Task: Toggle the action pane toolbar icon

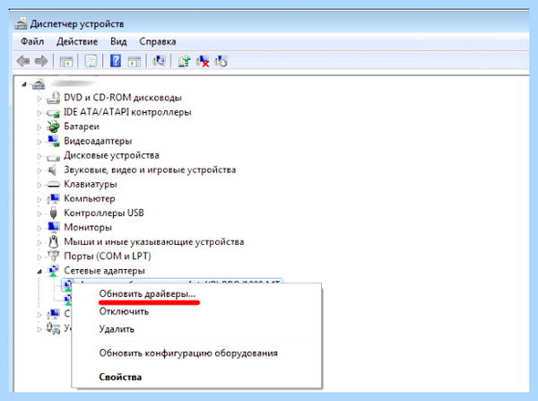Action: coord(134,62)
